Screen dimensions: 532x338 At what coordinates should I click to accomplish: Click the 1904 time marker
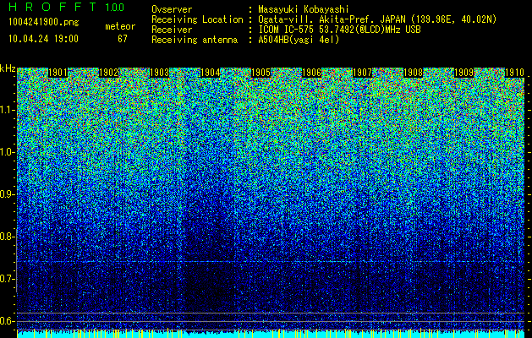tap(210, 73)
